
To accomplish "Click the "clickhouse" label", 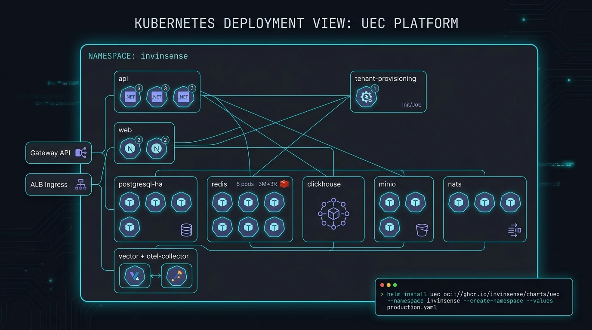I will (x=324, y=184).
